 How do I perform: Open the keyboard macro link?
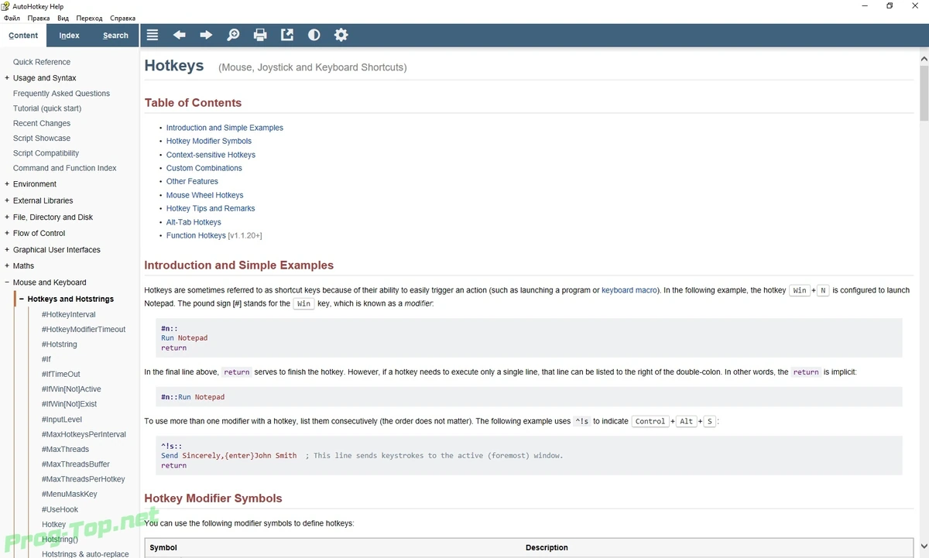(x=629, y=290)
